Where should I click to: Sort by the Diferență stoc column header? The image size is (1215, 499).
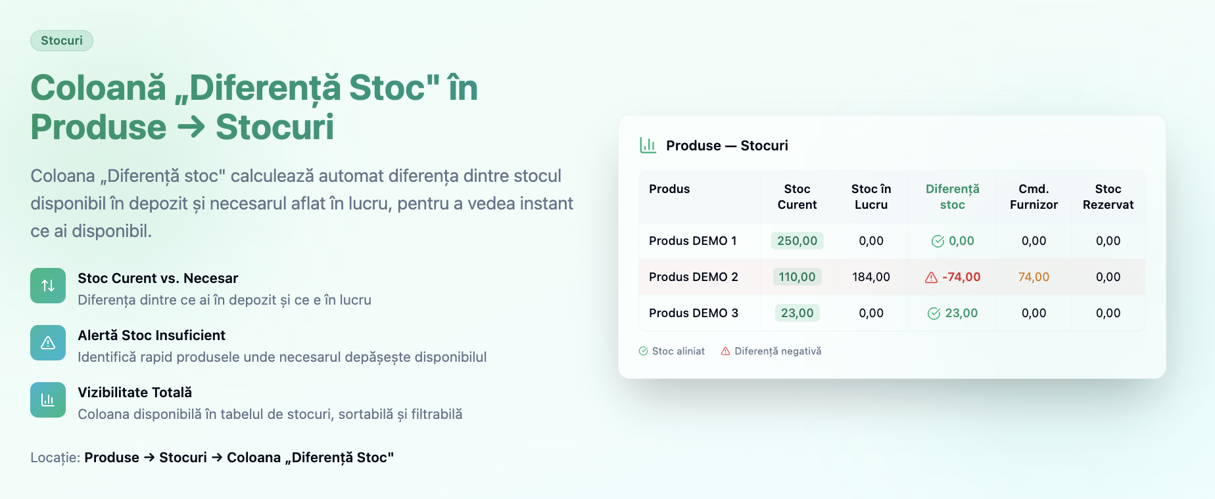[x=953, y=197]
